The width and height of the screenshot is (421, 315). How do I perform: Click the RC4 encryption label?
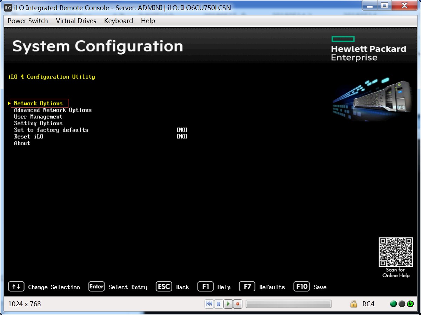point(368,304)
